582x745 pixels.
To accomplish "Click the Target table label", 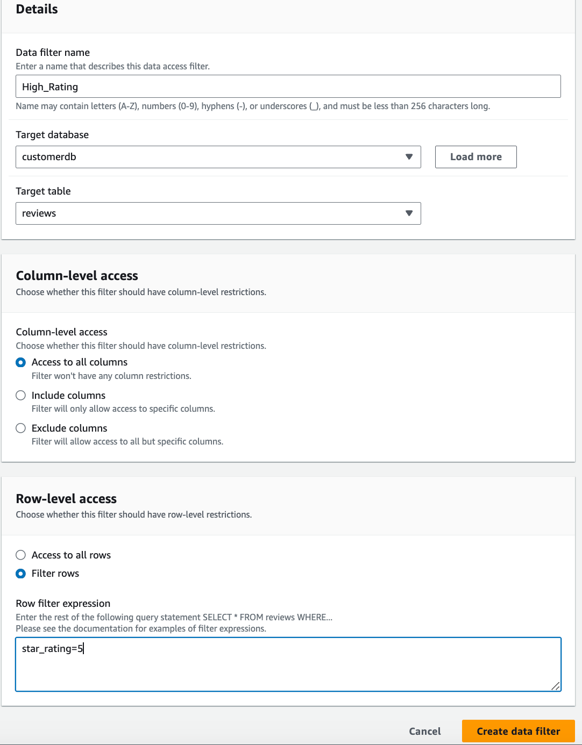I will click(43, 191).
